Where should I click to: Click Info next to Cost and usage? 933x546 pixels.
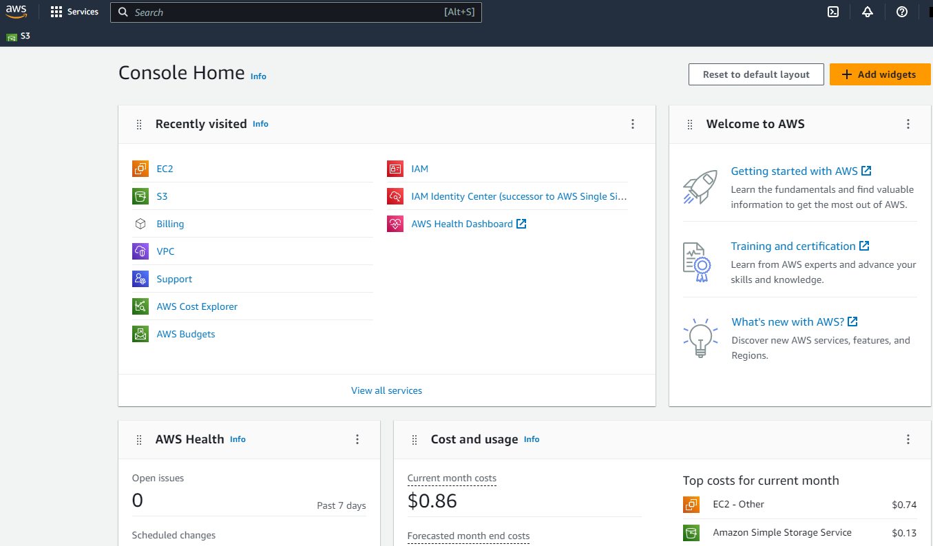pyautogui.click(x=532, y=439)
